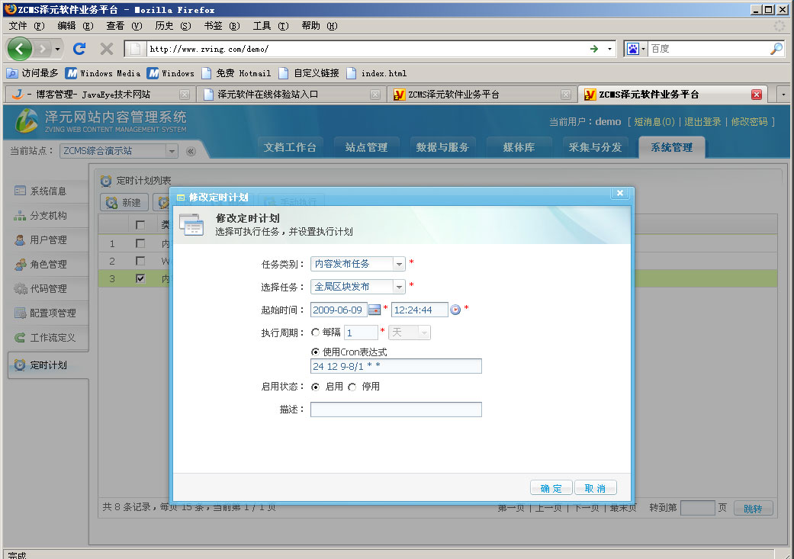
Task: Click the 跳转 page jump button
Action: pyautogui.click(x=753, y=509)
